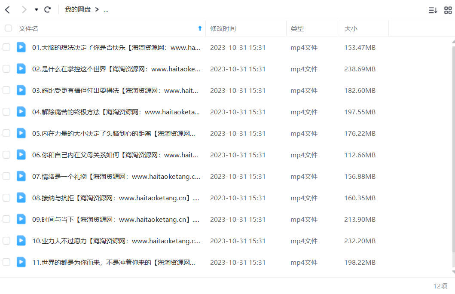This screenshot has width=455, height=294.
Task: Select file name 08.接纳与抗拒
Action: (x=116, y=198)
